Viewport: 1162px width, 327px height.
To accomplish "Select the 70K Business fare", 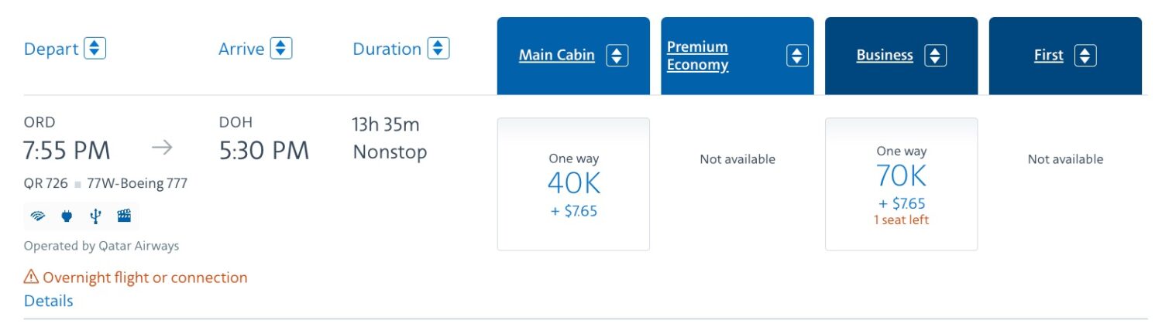I will point(902,184).
